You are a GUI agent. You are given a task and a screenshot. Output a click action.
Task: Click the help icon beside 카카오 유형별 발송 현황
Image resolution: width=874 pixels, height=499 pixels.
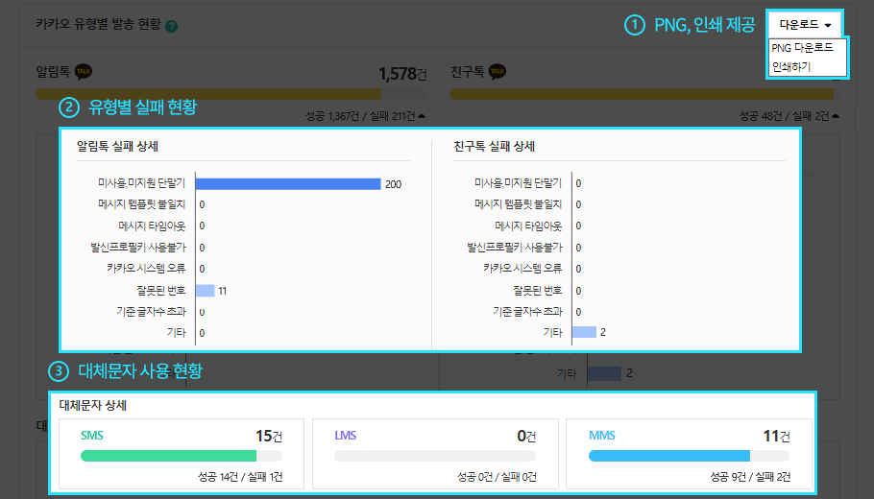tap(172, 26)
